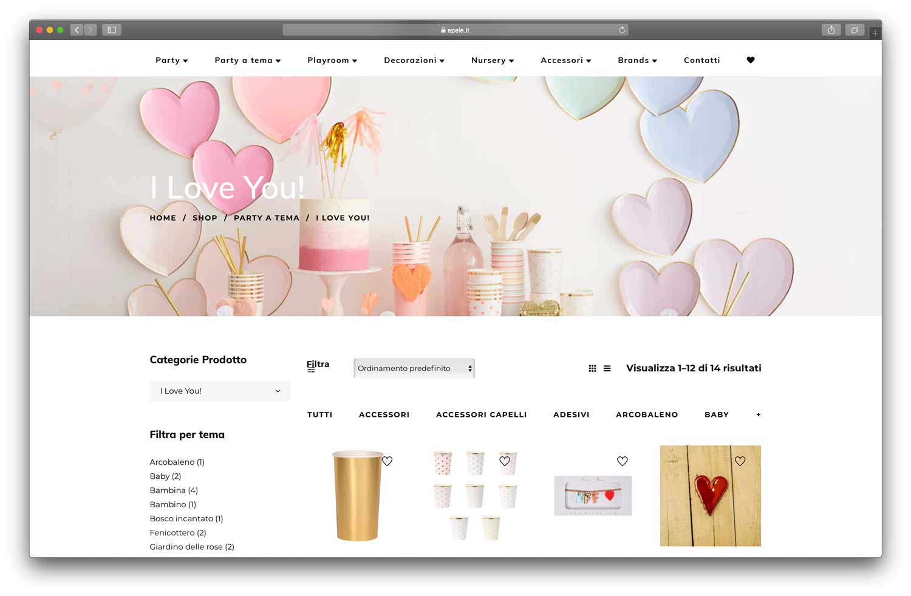The height and width of the screenshot is (596, 911).
Task: Expand the Party a tema menu
Action: (247, 60)
